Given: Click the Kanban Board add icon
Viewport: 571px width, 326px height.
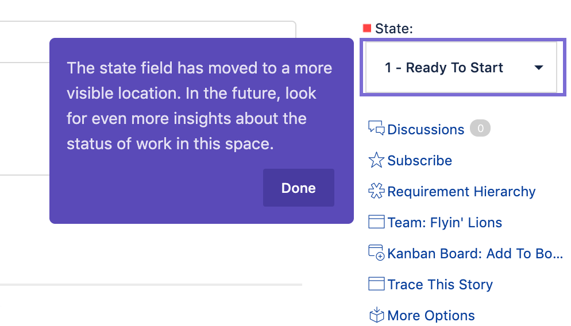Looking at the screenshot, I should 376,253.
